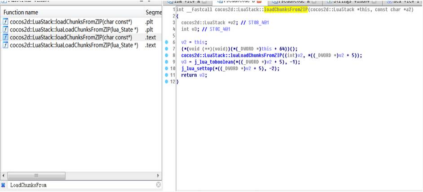Click comment '// ST08_4@1' on line 3
Viewport: 423px width, 192px height.
[x=255, y=22]
